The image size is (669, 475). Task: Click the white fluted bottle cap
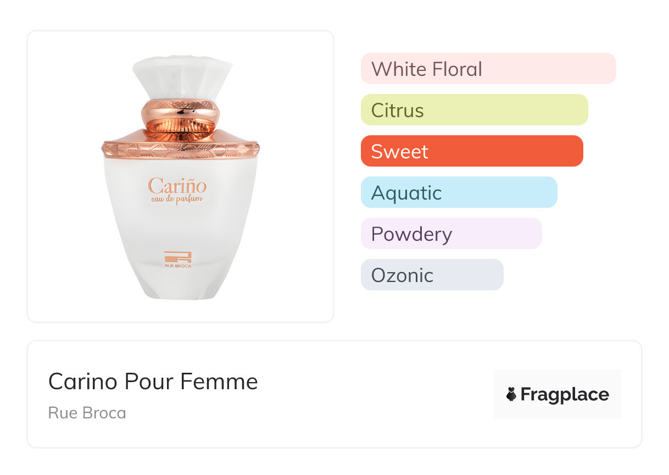point(180,77)
